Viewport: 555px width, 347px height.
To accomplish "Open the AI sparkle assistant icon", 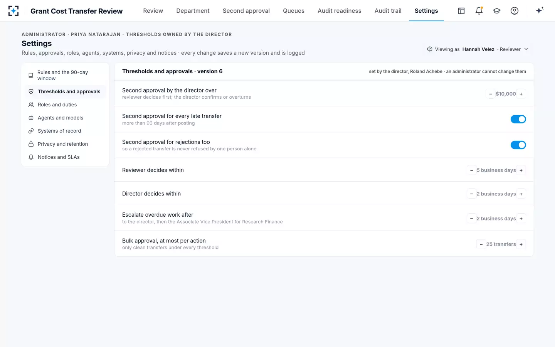I will click(x=540, y=10).
